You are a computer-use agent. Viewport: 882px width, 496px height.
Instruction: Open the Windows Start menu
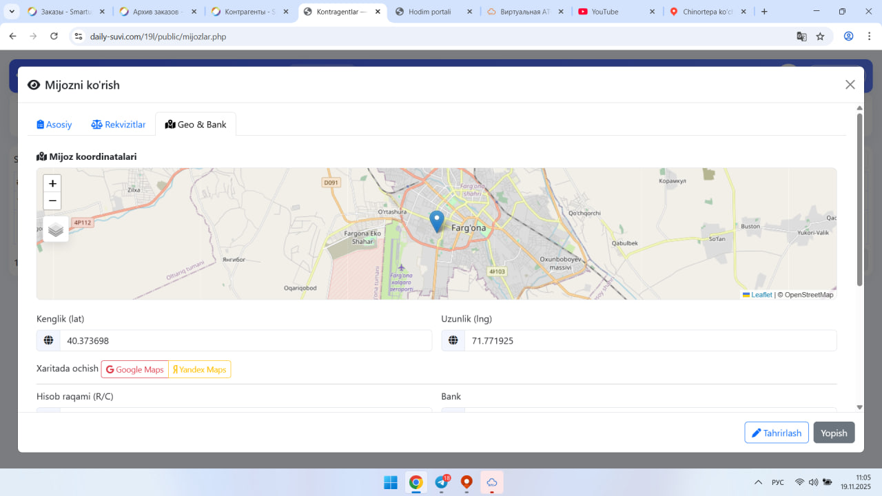coord(390,482)
